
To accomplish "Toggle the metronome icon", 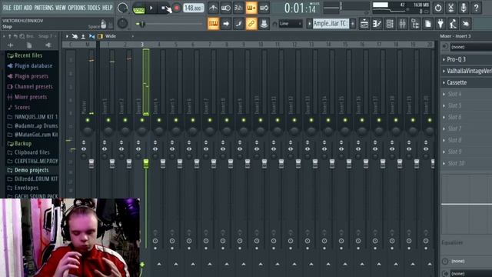I will tap(213, 8).
